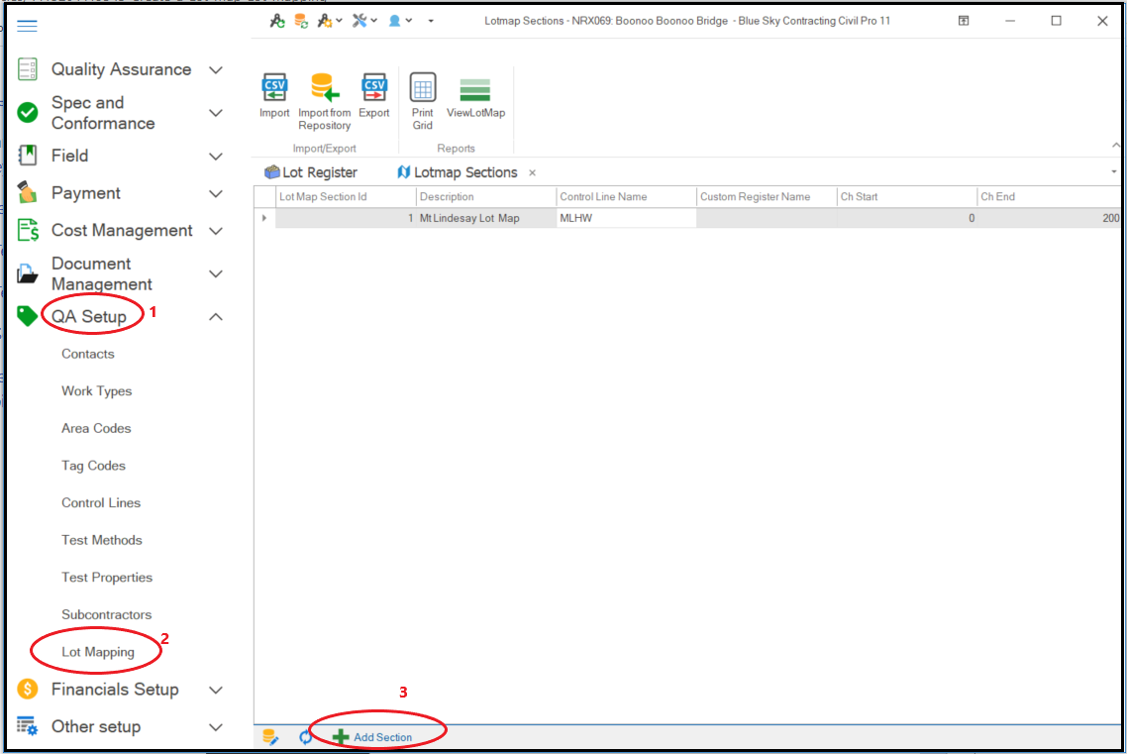Click the Other setup icon
The width and height of the screenshot is (1127, 754).
click(28, 726)
